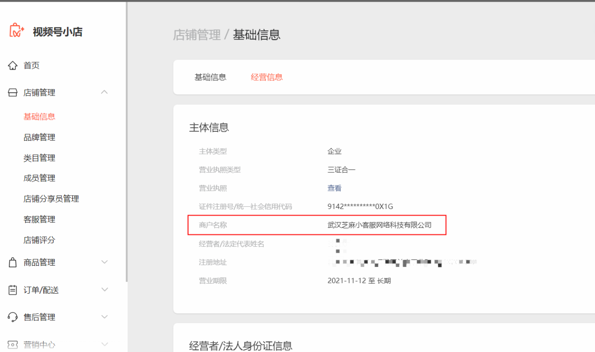Click the 经营者/法定代表姓名 field label
595x352 pixels.
[232, 244]
